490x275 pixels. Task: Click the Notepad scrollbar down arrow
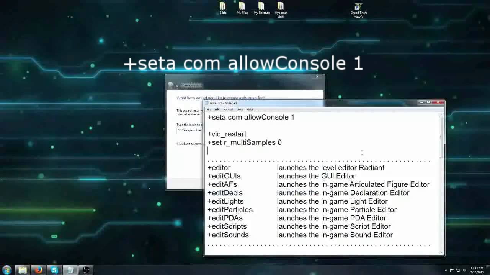tap(441, 252)
